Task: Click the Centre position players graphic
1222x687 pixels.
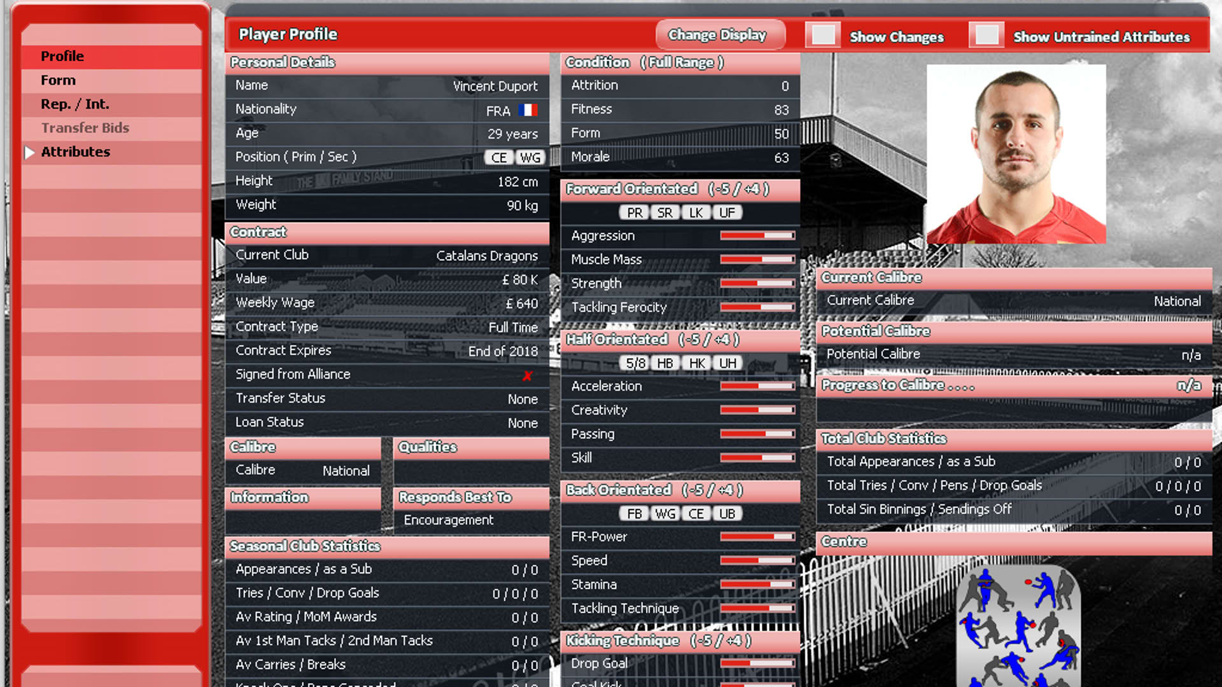Action: click(x=1018, y=627)
